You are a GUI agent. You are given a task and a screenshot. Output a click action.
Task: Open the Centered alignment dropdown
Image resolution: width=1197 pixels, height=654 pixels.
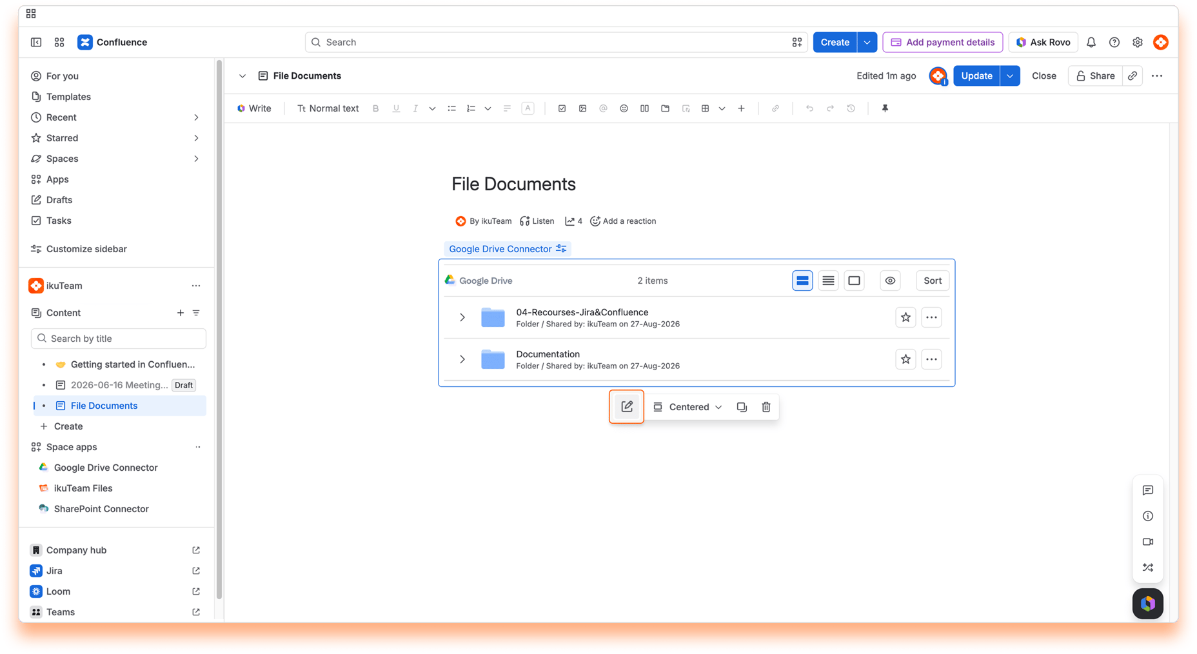(x=688, y=407)
